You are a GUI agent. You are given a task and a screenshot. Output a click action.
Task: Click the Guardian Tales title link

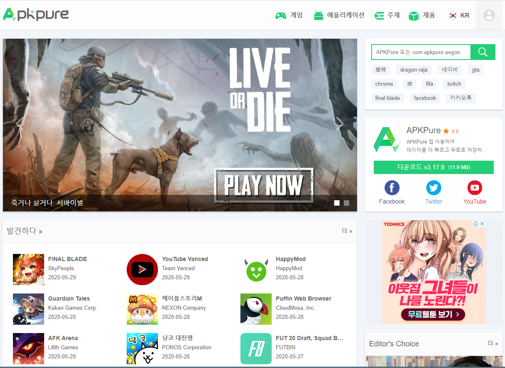pos(69,298)
